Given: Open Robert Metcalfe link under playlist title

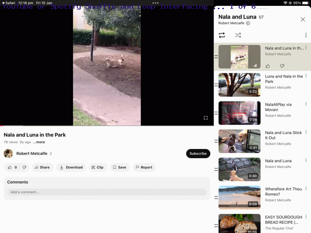Looking at the screenshot, I should [x=231, y=23].
